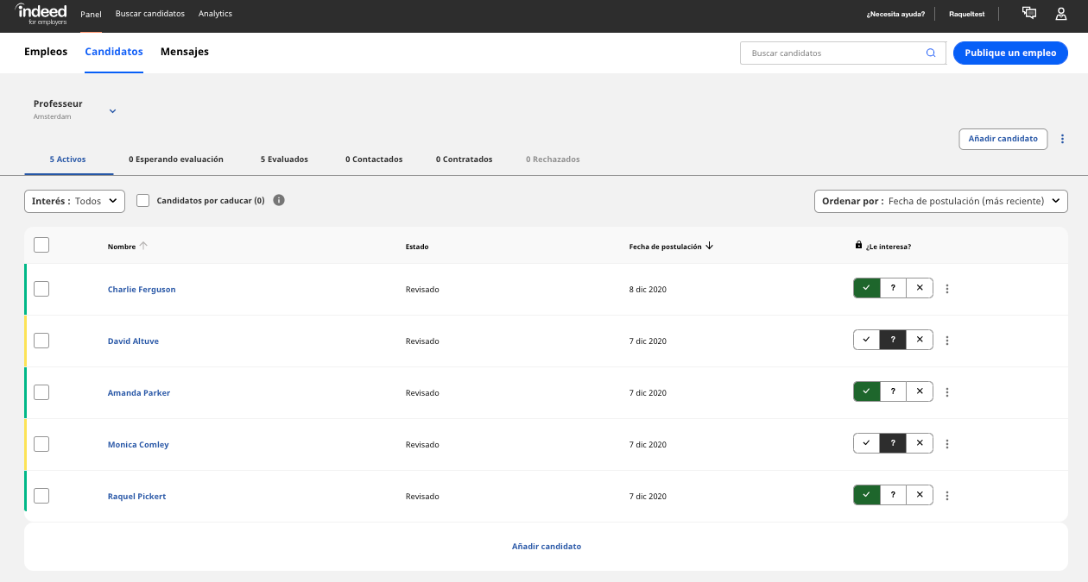The image size is (1088, 582).
Task: Open the account profile icon menu
Action: [x=1060, y=14]
